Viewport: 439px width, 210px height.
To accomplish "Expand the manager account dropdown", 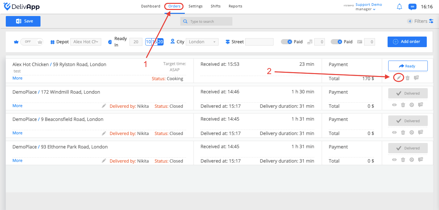I will coord(365,9).
